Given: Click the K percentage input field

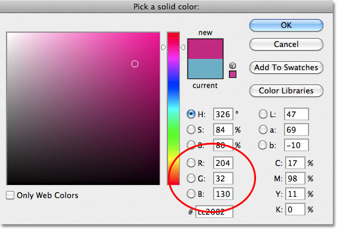Looking at the screenshot, I should point(295,209).
